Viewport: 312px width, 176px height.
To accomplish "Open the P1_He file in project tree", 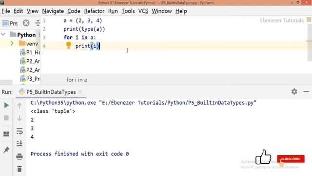I will tap(30, 52).
